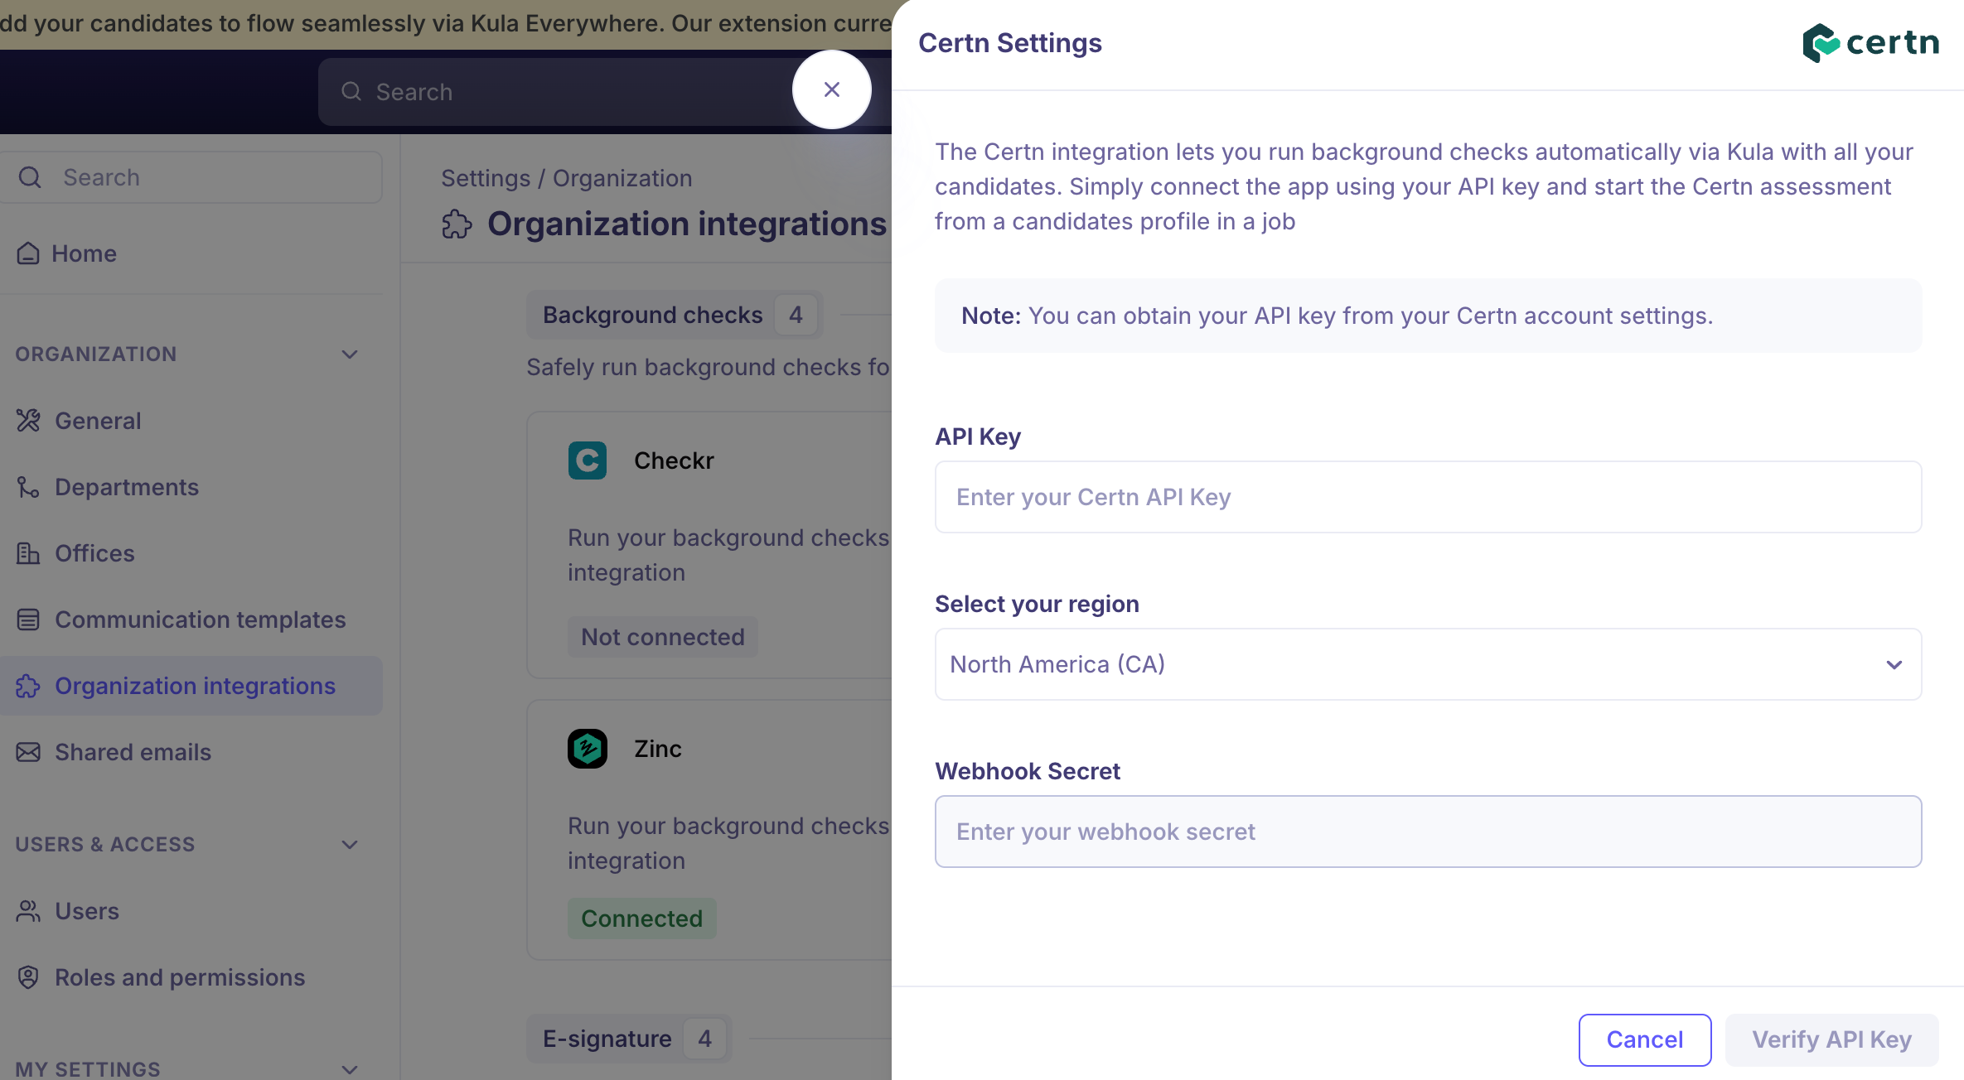
Task: Close the Certn Settings panel with X
Action: coord(832,89)
